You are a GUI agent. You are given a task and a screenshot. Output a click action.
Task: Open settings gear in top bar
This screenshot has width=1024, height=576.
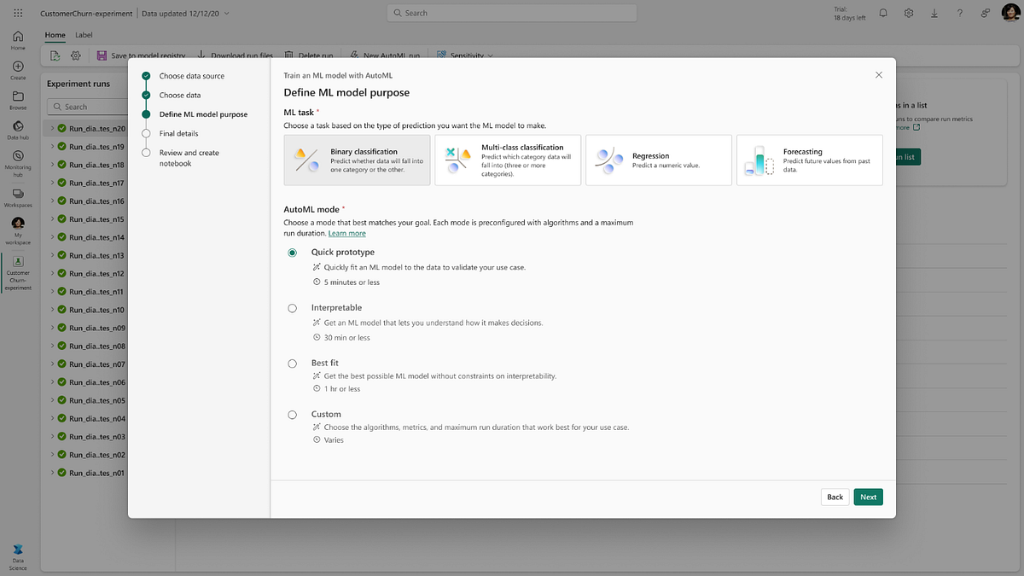click(909, 13)
